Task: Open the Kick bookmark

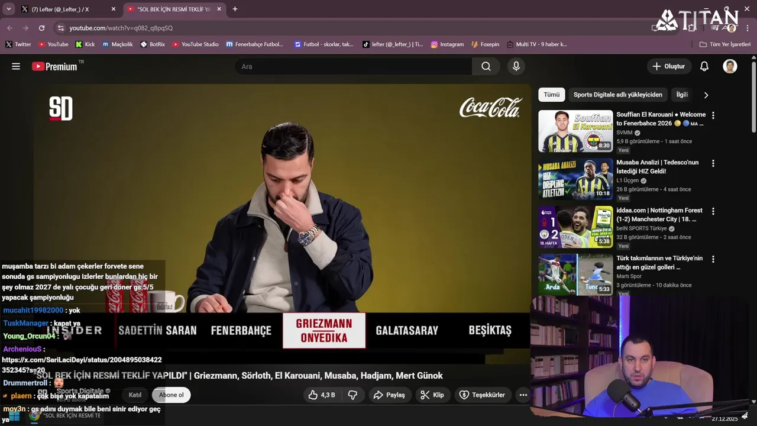Action: pyautogui.click(x=85, y=44)
